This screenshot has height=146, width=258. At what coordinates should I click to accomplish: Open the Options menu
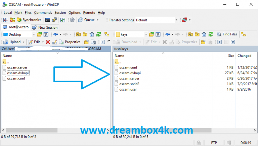tap(75, 13)
